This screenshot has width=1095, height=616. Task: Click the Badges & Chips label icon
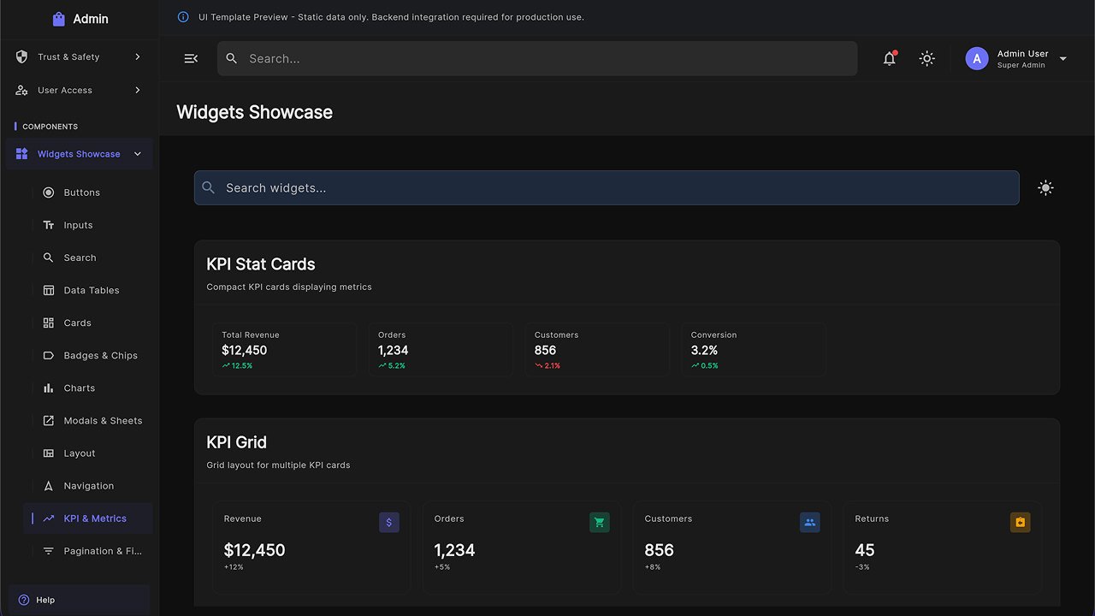coord(49,355)
